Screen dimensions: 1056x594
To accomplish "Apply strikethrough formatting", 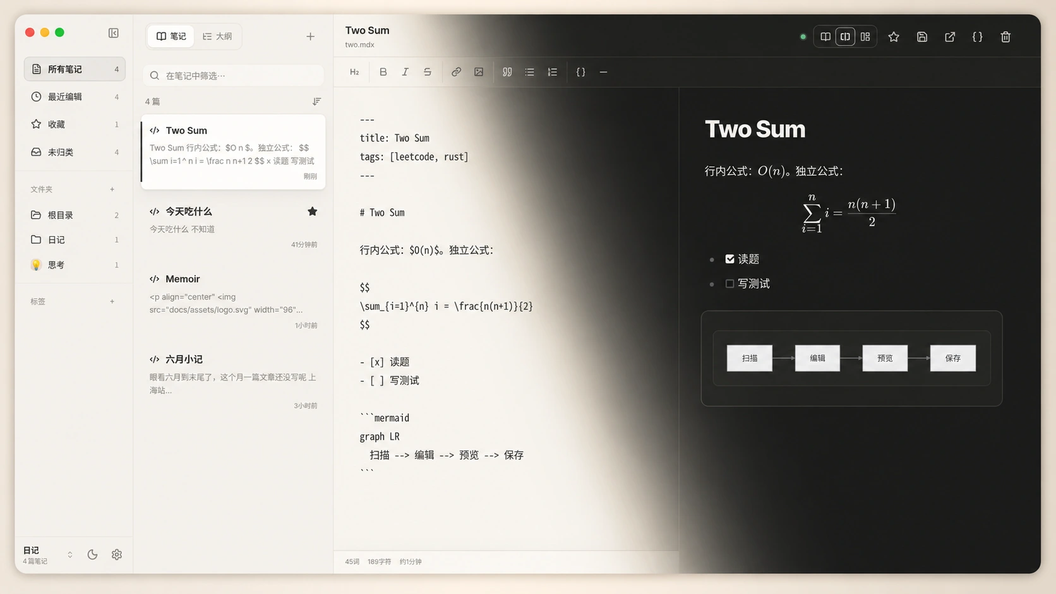I will (x=428, y=72).
